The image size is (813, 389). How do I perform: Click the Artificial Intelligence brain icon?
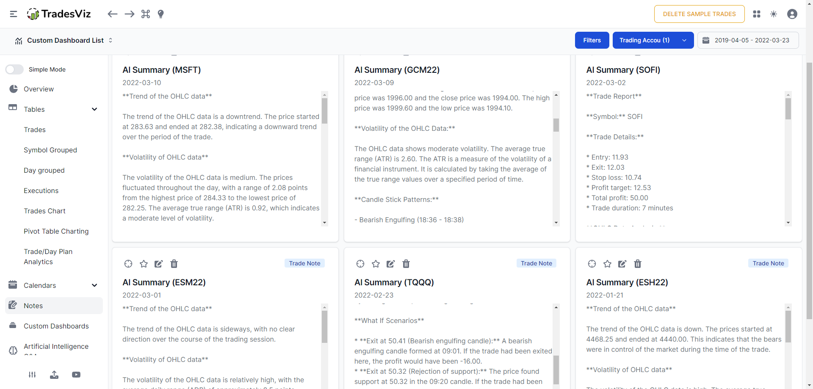[x=13, y=350]
